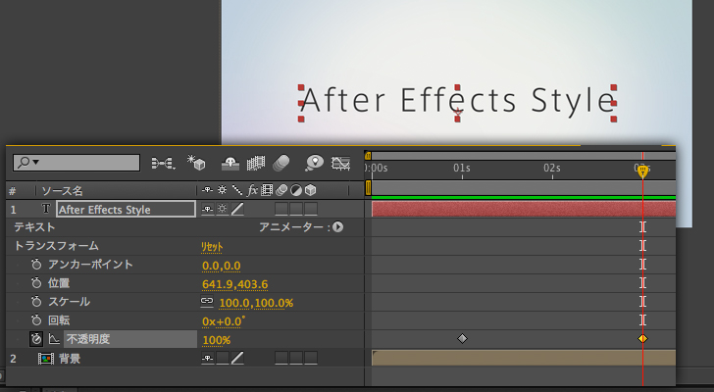The width and height of the screenshot is (714, 392).
Task: Toggle hiding of shy layers in timeline
Action: click(230, 164)
